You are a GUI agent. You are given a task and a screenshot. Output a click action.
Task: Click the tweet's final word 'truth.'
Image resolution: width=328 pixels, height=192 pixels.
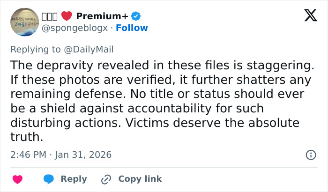pyautogui.click(x=26, y=137)
